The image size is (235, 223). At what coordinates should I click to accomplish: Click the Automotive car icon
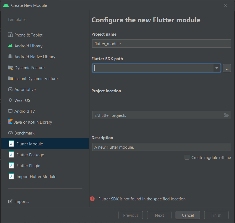coord(10,89)
